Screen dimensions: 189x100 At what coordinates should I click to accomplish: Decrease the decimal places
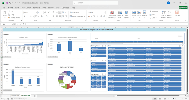pyautogui.click(x=104, y=16)
